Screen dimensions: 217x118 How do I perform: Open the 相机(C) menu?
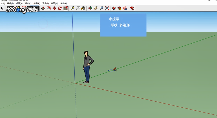point(28,4)
